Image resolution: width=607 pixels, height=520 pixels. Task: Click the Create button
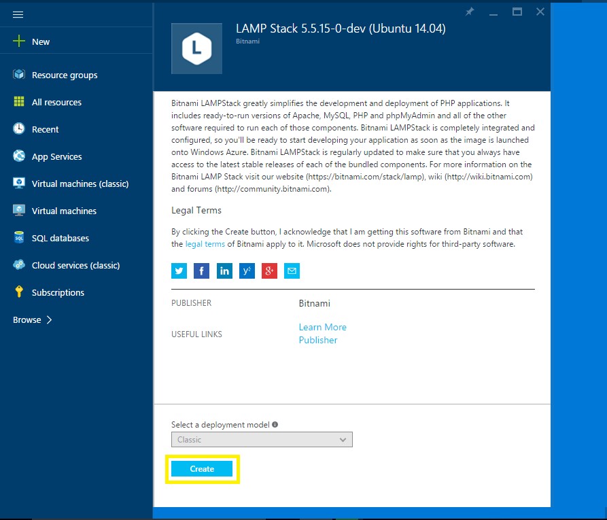(x=202, y=469)
